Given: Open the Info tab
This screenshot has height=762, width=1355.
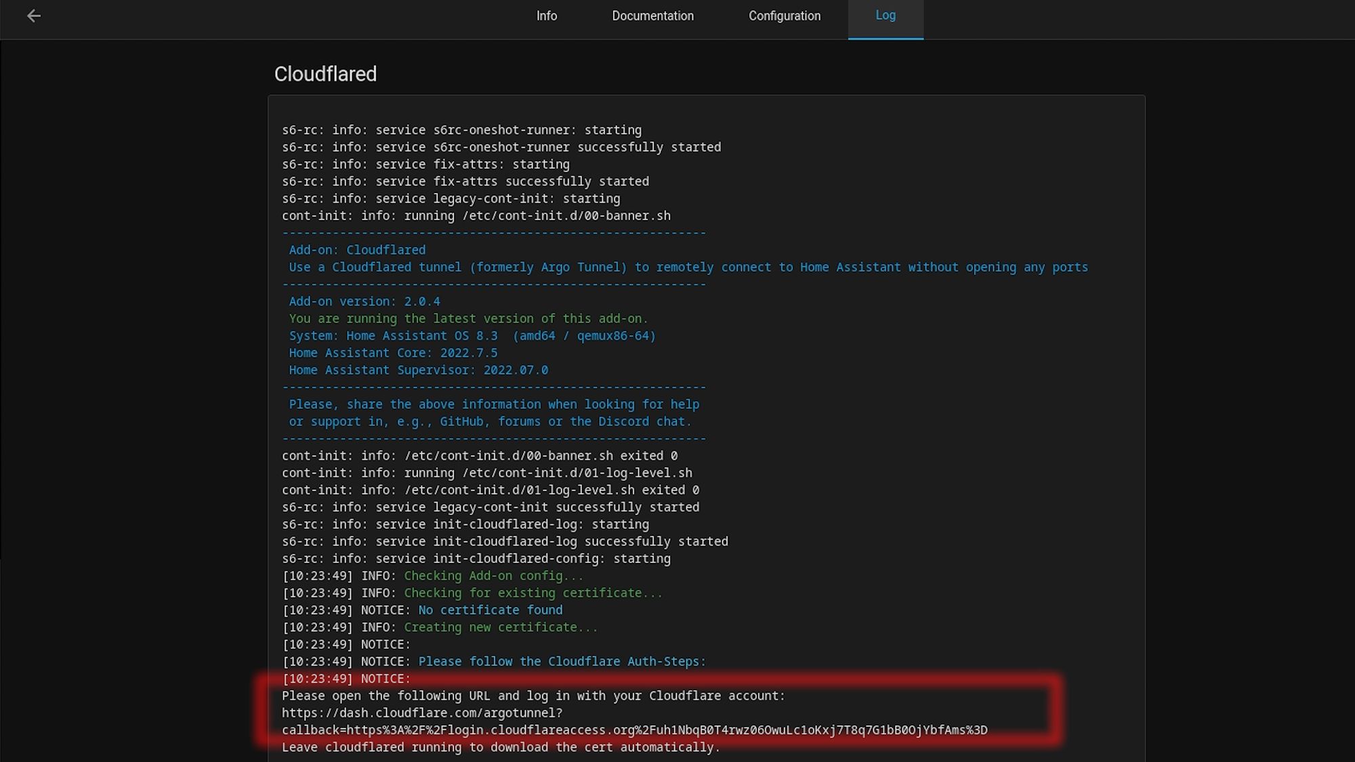Looking at the screenshot, I should (x=547, y=16).
